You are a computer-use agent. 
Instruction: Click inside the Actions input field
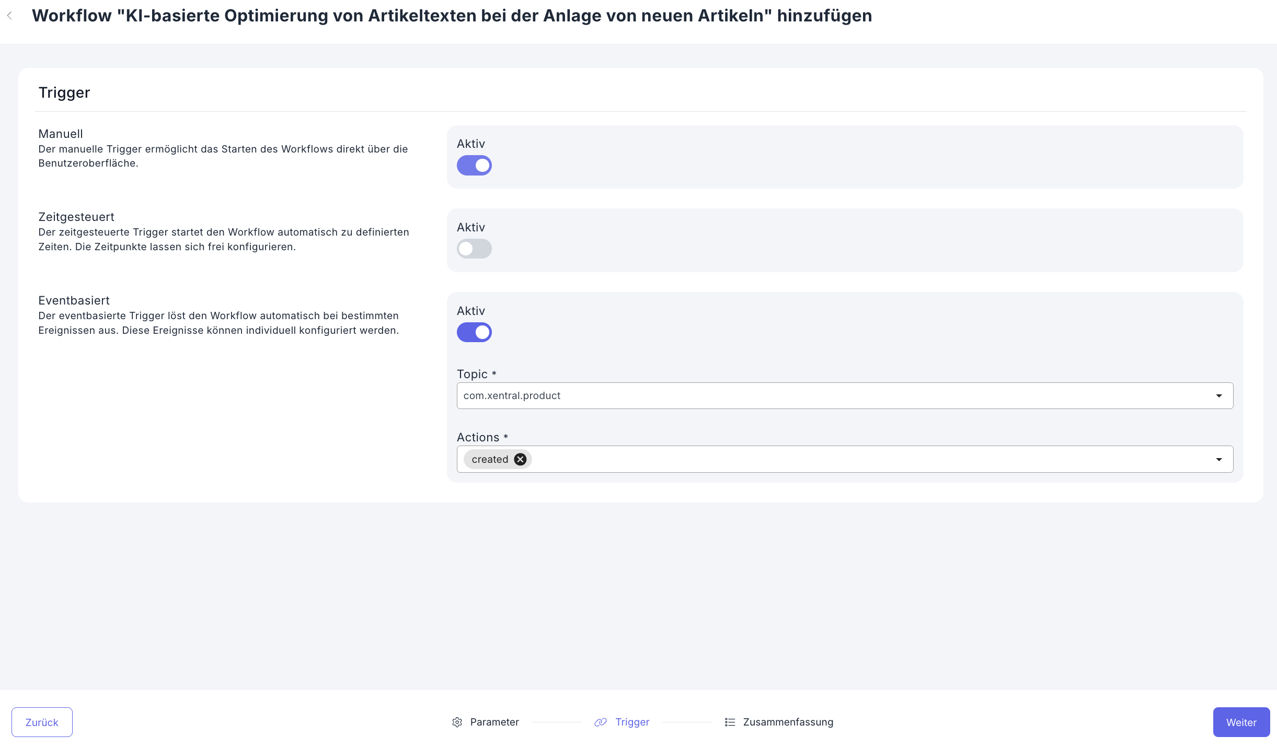pos(836,459)
